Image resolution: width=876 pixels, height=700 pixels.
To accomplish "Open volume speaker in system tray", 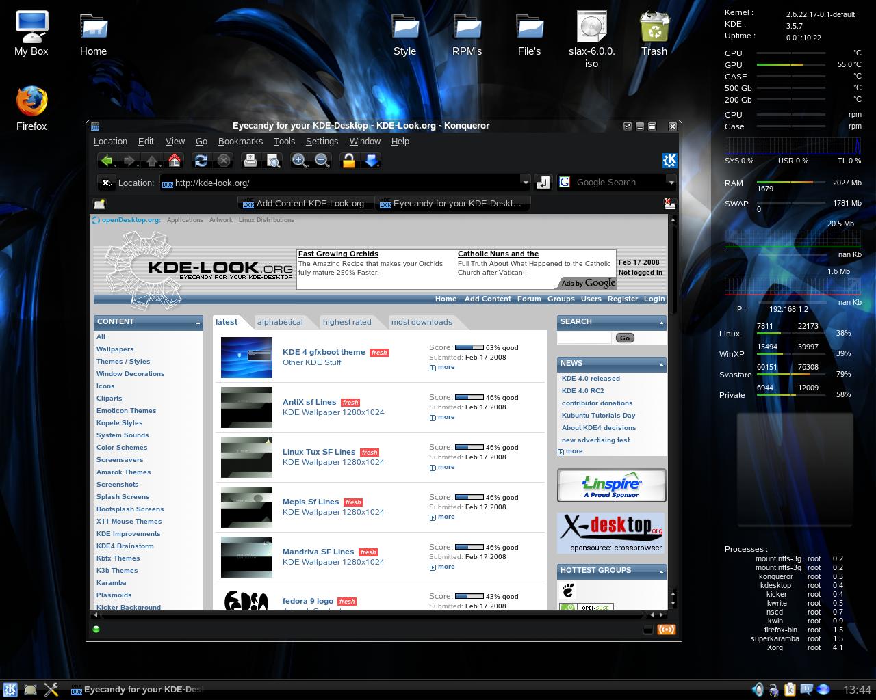I will click(758, 690).
